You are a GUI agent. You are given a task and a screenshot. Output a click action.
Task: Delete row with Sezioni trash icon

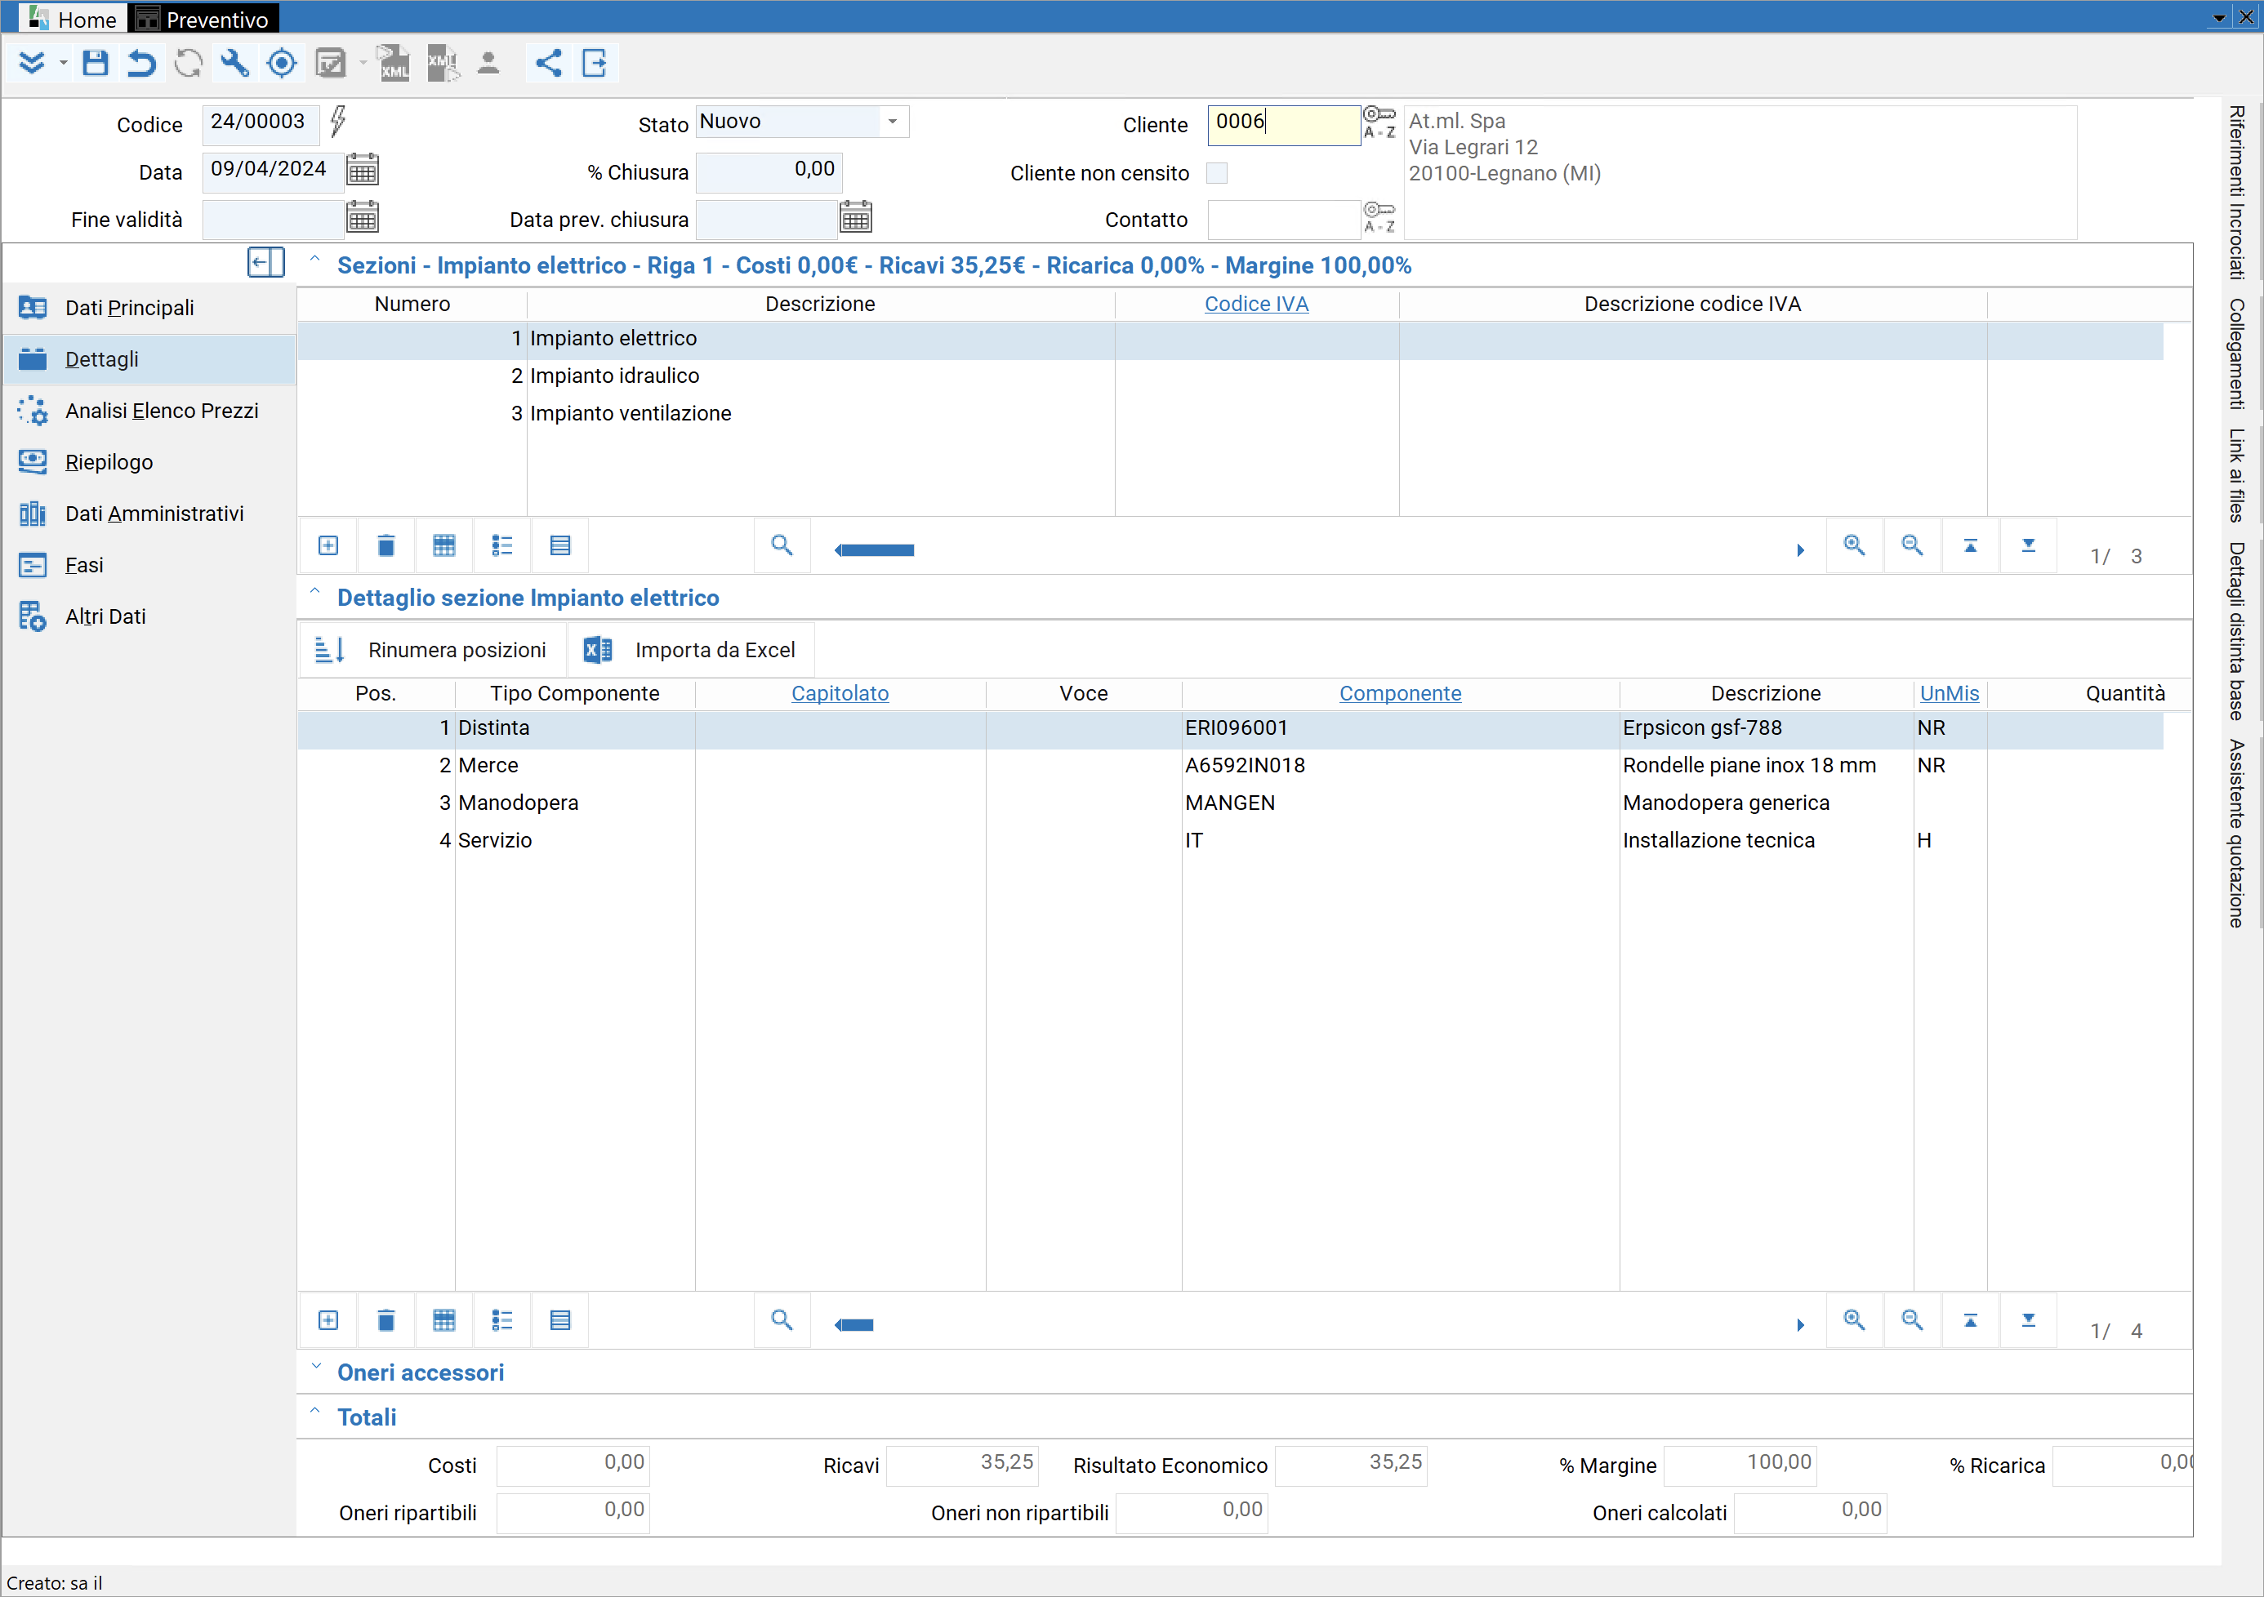[x=386, y=546]
